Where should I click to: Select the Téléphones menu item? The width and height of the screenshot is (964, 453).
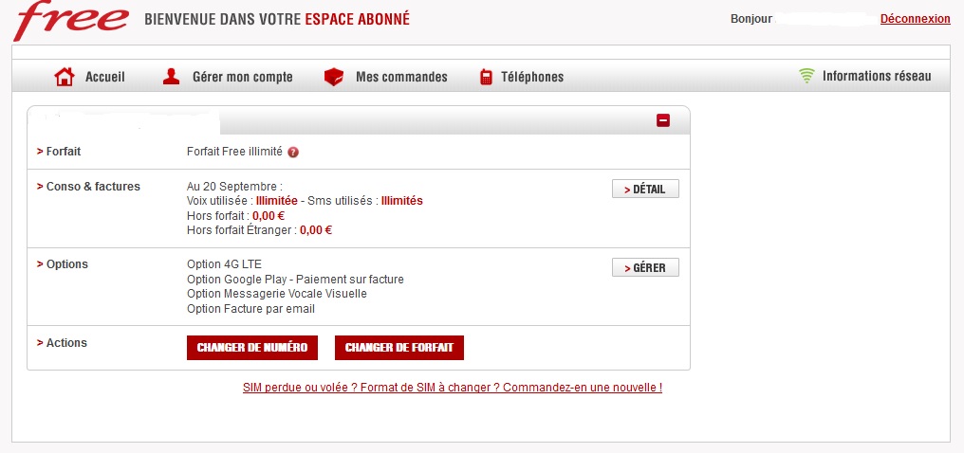click(532, 77)
